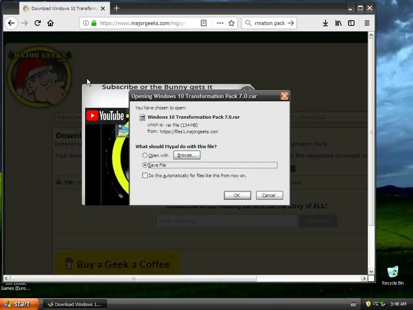Click the vertical scrollbar up arrow

click(371, 35)
